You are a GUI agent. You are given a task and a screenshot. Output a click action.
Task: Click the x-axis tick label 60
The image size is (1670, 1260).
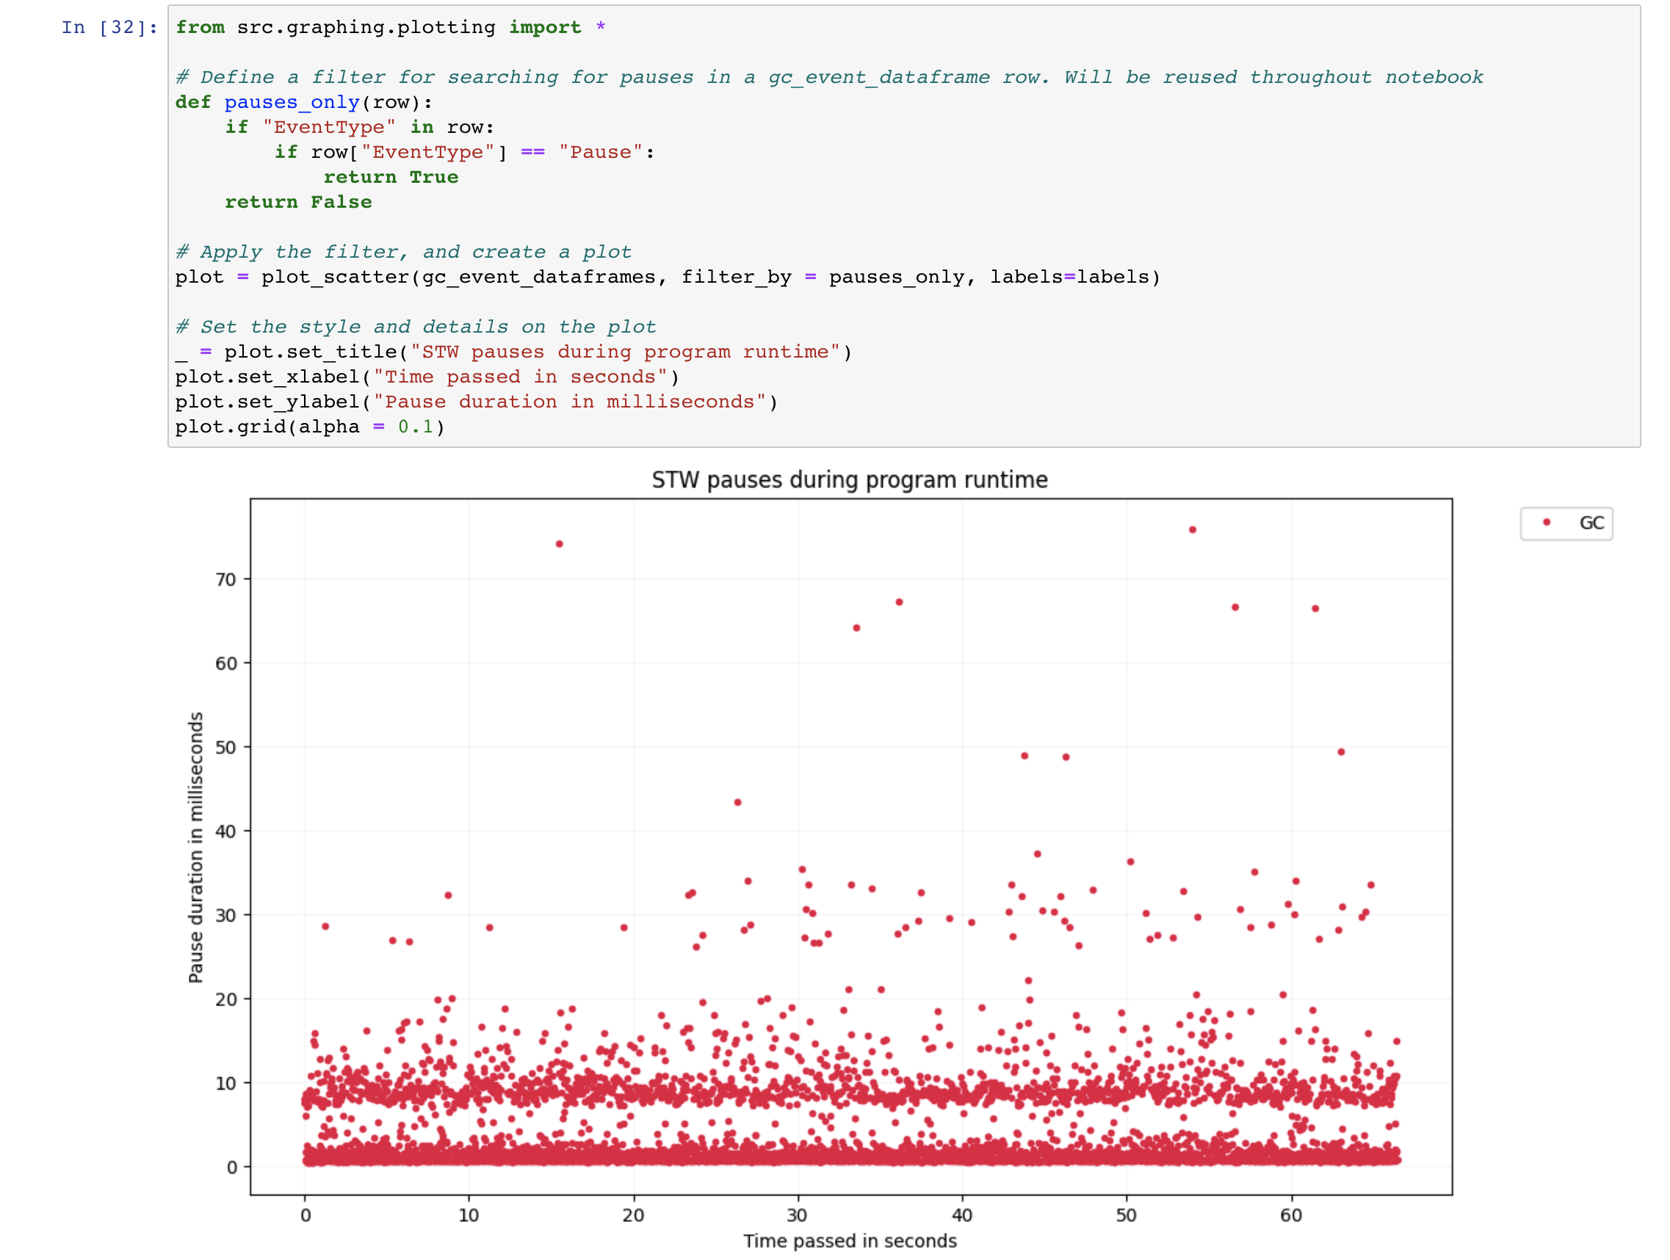pos(1291,1215)
